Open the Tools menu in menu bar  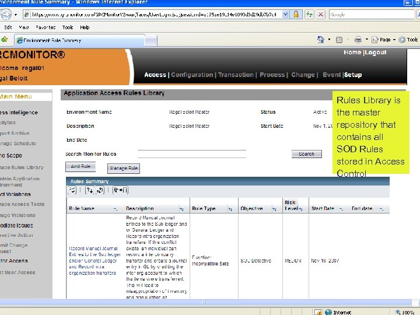68,27
